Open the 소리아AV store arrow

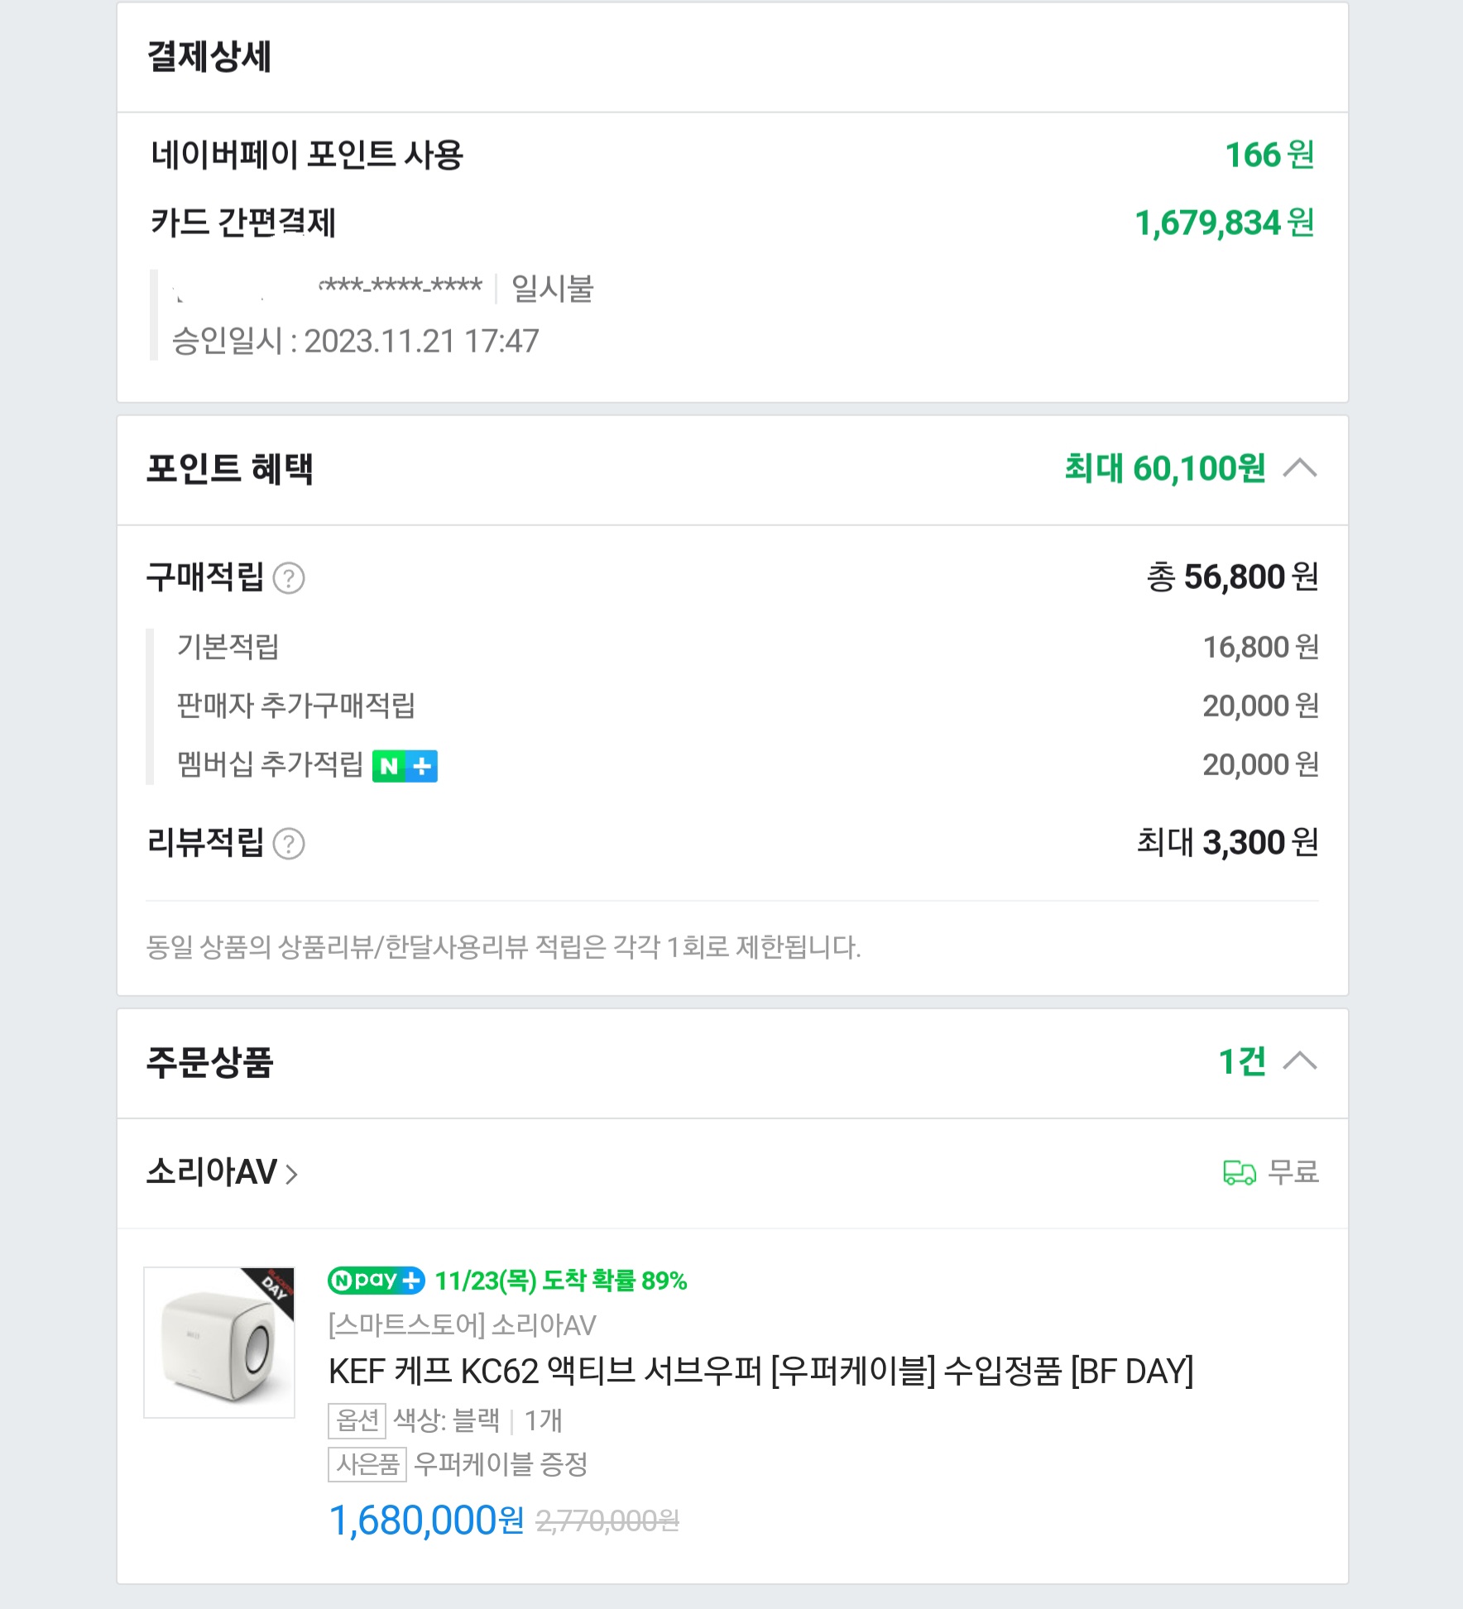291,1174
